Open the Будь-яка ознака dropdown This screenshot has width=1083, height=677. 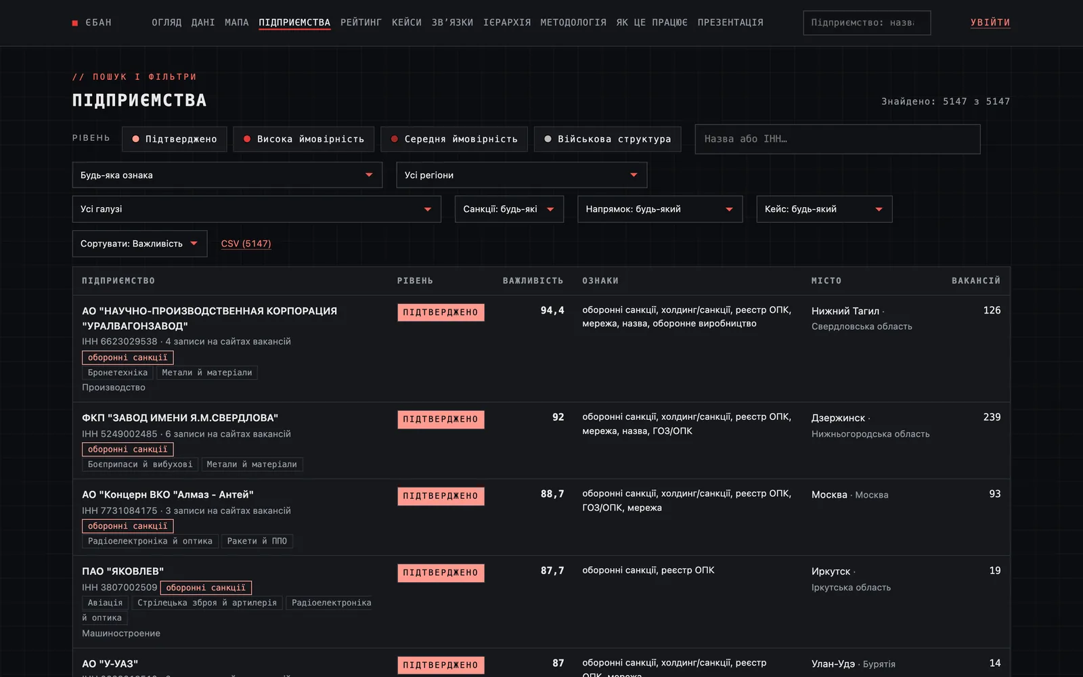227,175
